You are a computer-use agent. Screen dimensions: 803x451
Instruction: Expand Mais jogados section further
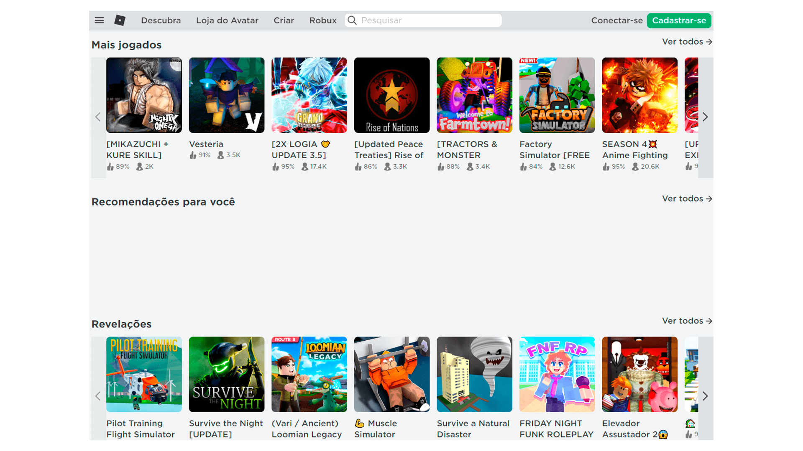point(687,42)
